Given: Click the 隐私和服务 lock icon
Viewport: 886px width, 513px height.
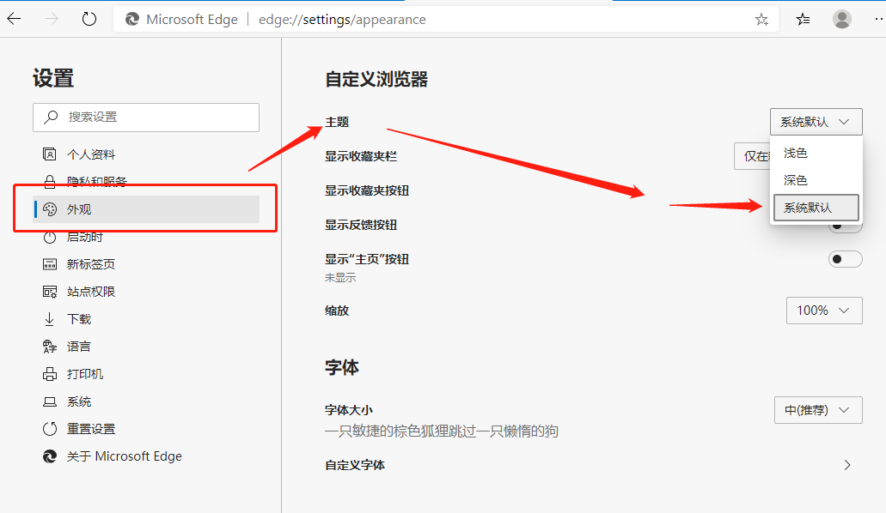Looking at the screenshot, I should point(50,182).
